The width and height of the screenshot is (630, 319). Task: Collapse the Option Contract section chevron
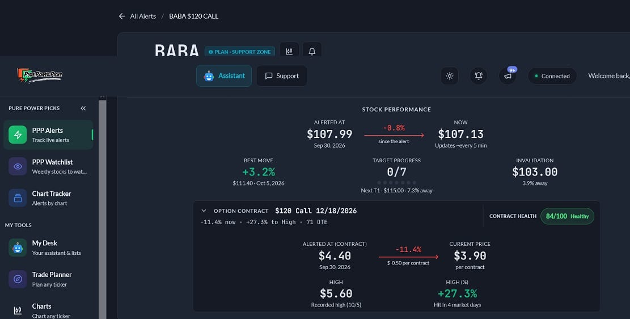(204, 211)
